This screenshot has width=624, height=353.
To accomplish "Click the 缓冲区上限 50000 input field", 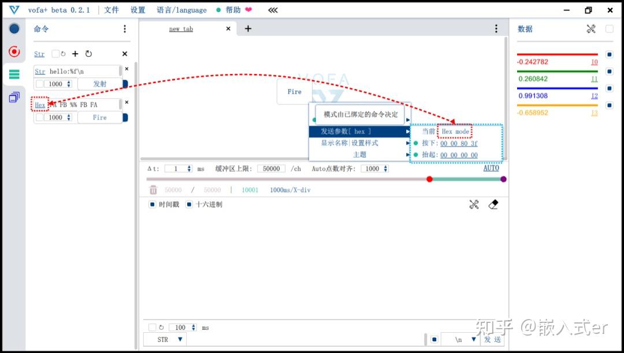I will (x=271, y=168).
